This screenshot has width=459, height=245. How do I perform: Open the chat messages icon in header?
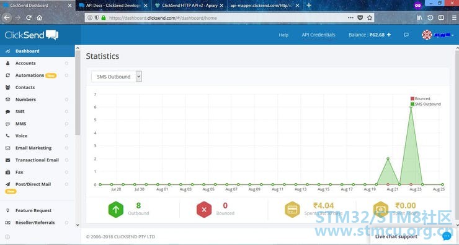pyautogui.click(x=406, y=35)
